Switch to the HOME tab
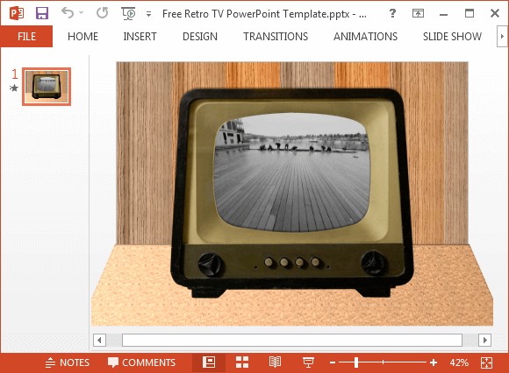 [x=82, y=36]
